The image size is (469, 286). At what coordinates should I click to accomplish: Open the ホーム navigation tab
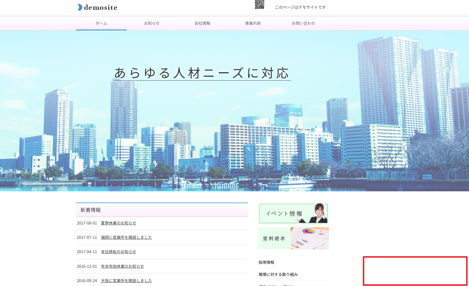click(x=101, y=23)
